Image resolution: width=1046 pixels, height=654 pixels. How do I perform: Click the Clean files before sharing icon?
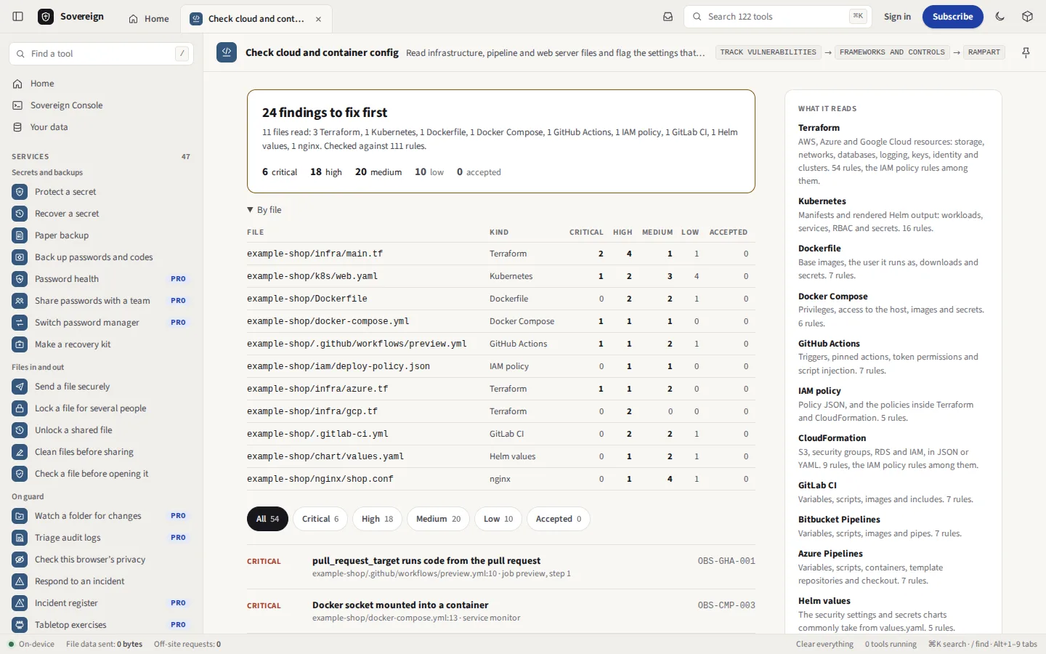tap(20, 452)
